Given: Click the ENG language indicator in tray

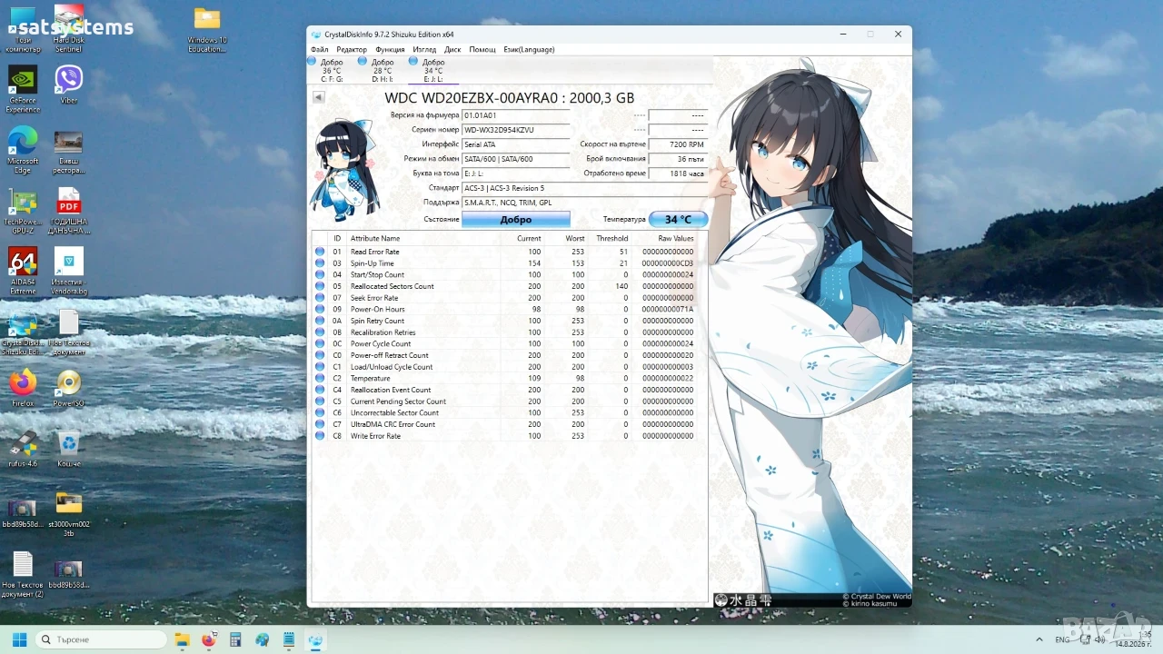Looking at the screenshot, I should pyautogui.click(x=1061, y=639).
